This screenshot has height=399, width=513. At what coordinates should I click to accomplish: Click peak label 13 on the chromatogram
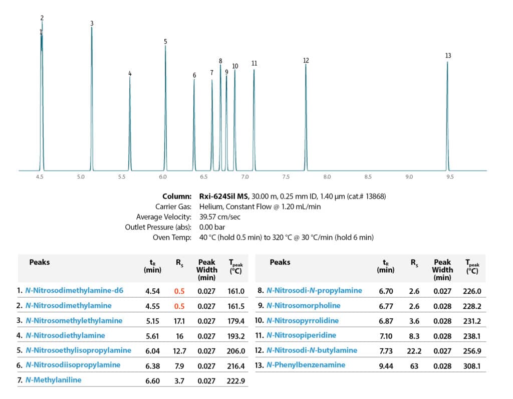pyautogui.click(x=448, y=56)
